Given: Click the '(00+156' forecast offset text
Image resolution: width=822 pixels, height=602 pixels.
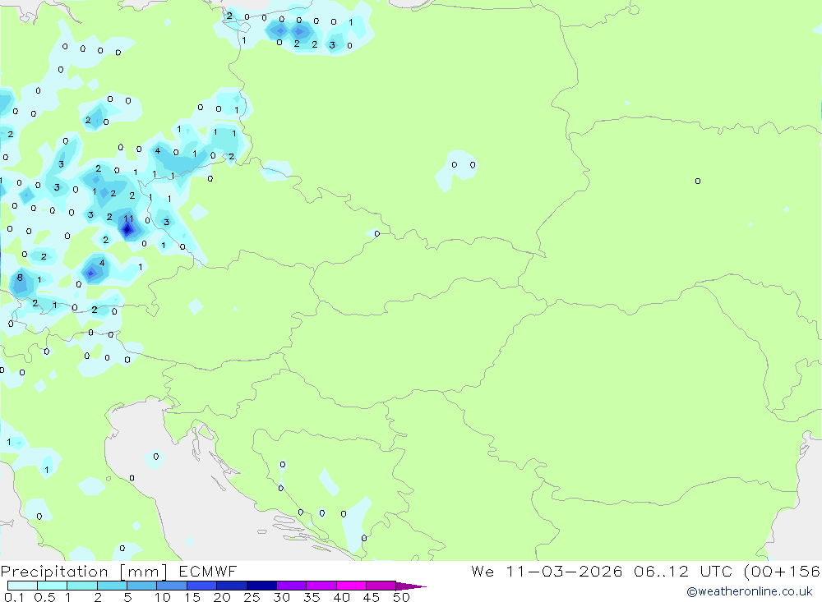Looking at the screenshot, I should (783, 571).
